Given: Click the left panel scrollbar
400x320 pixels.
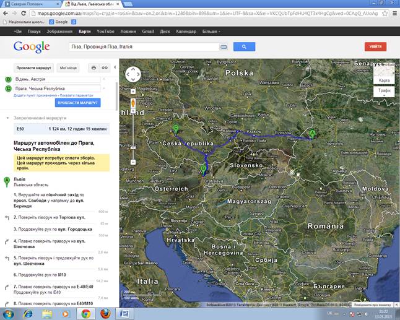Looking at the screenshot, I should coord(117,95).
